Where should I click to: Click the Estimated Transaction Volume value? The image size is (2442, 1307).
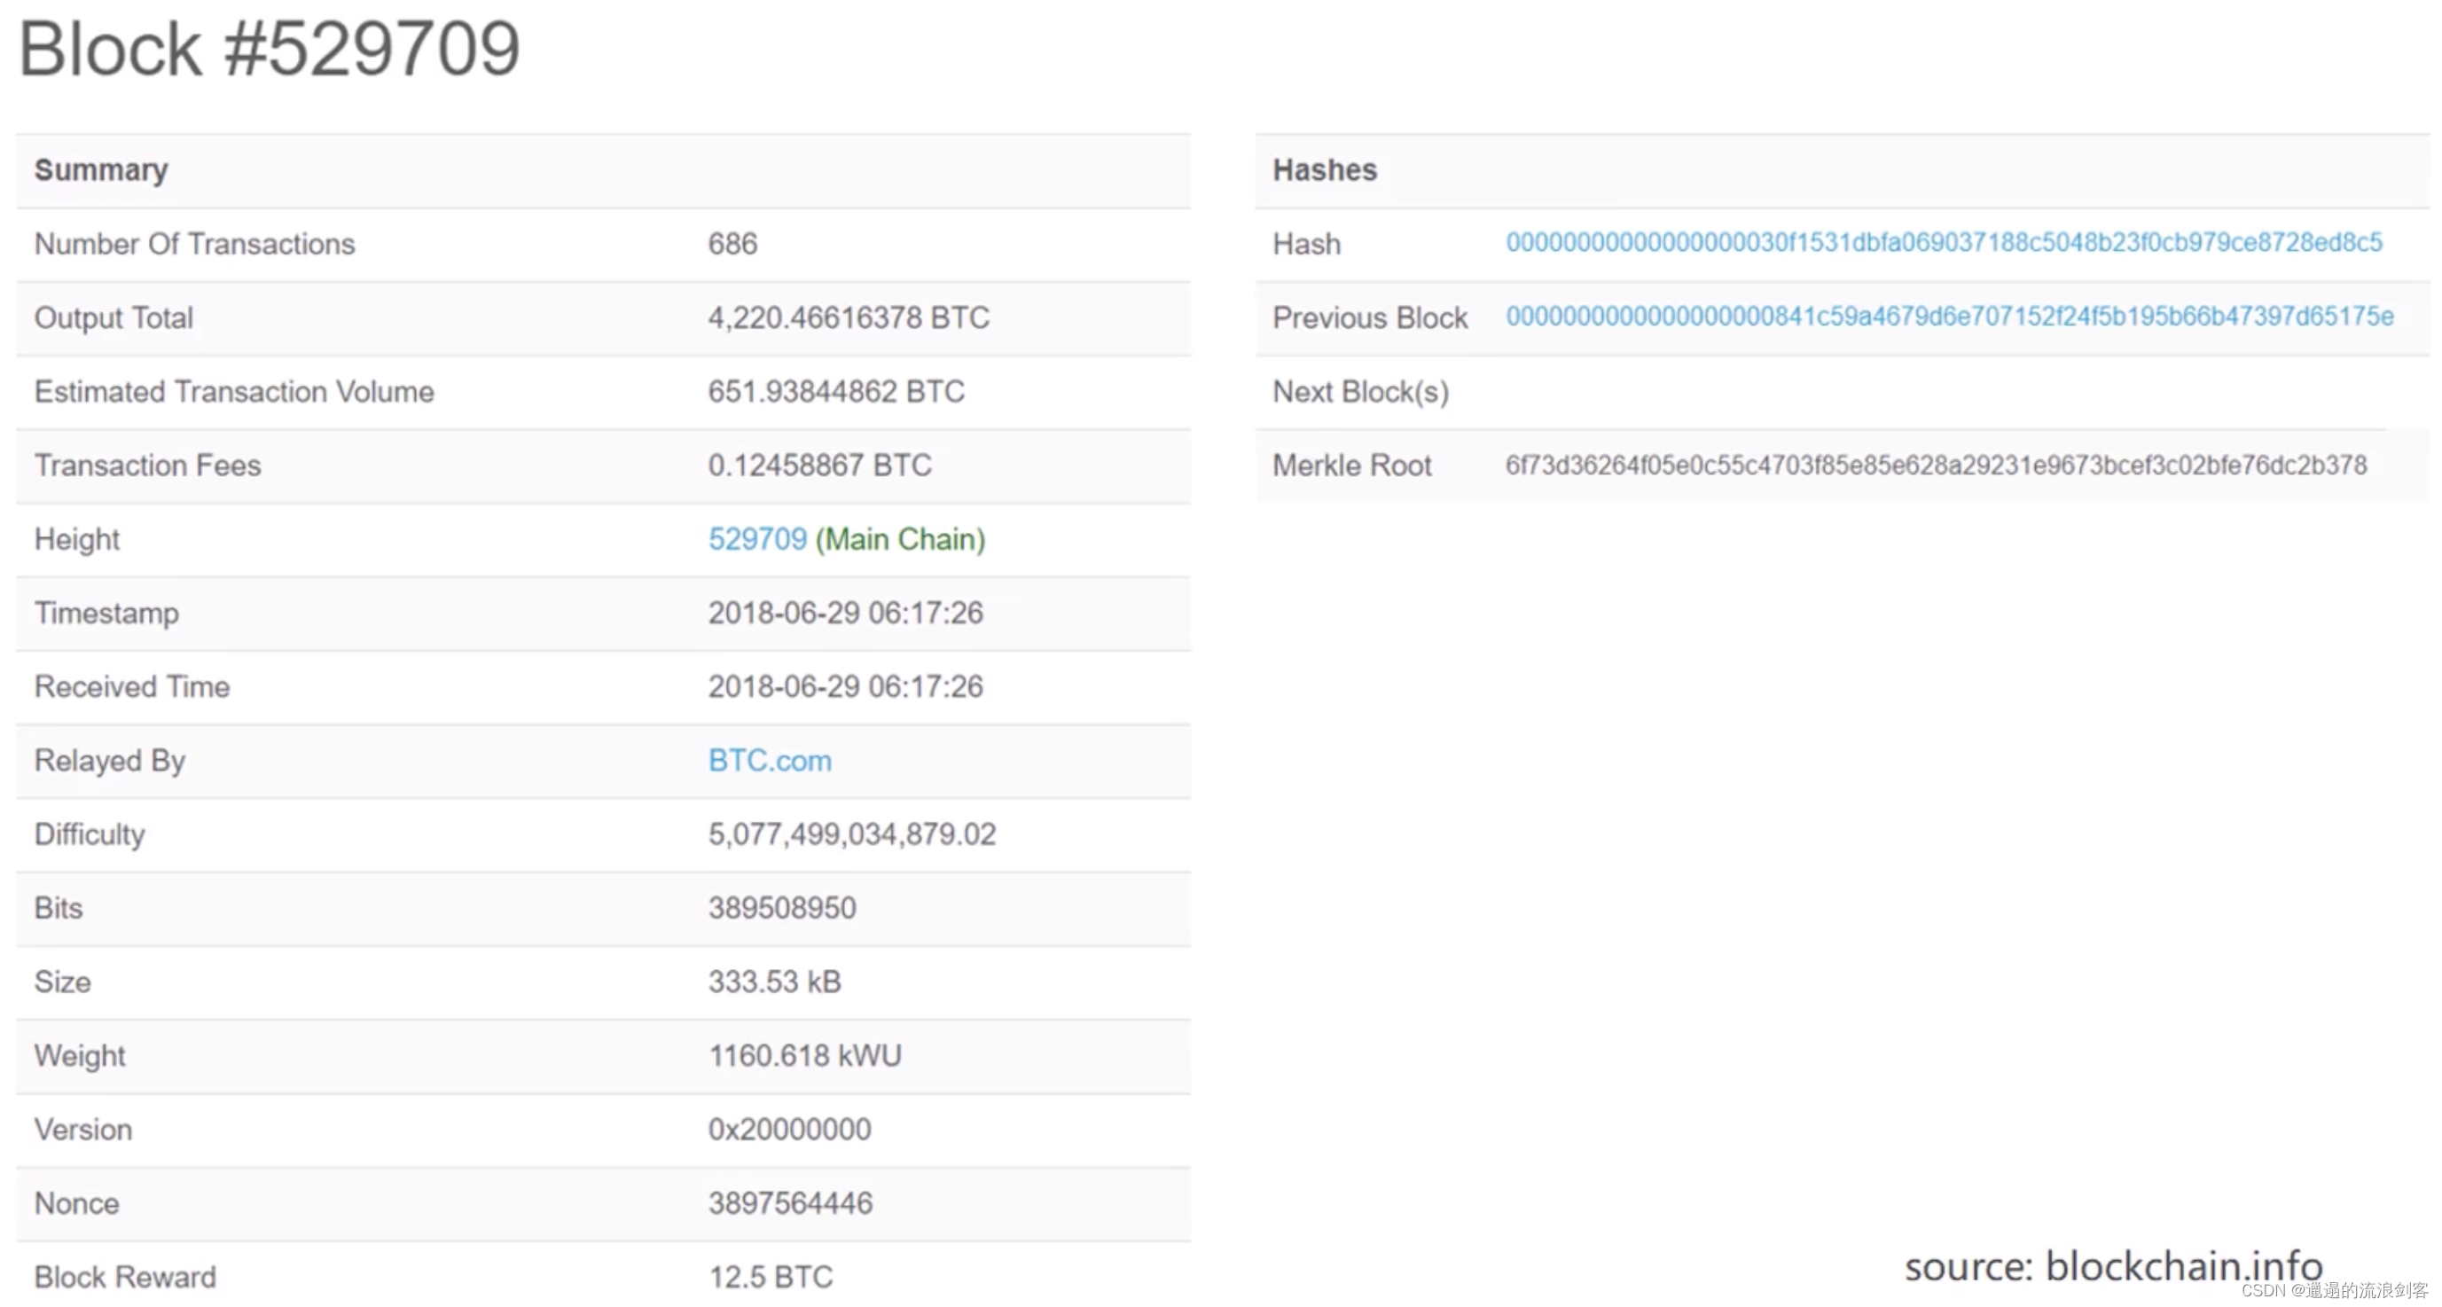(835, 391)
